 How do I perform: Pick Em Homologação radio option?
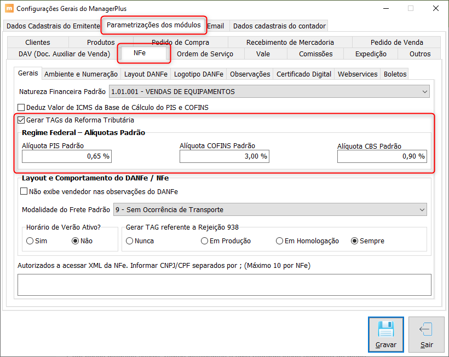pyautogui.click(x=280, y=241)
